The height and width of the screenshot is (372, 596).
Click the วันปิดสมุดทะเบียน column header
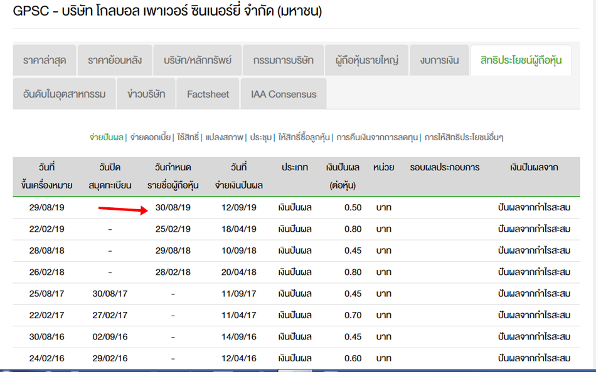[110, 176]
